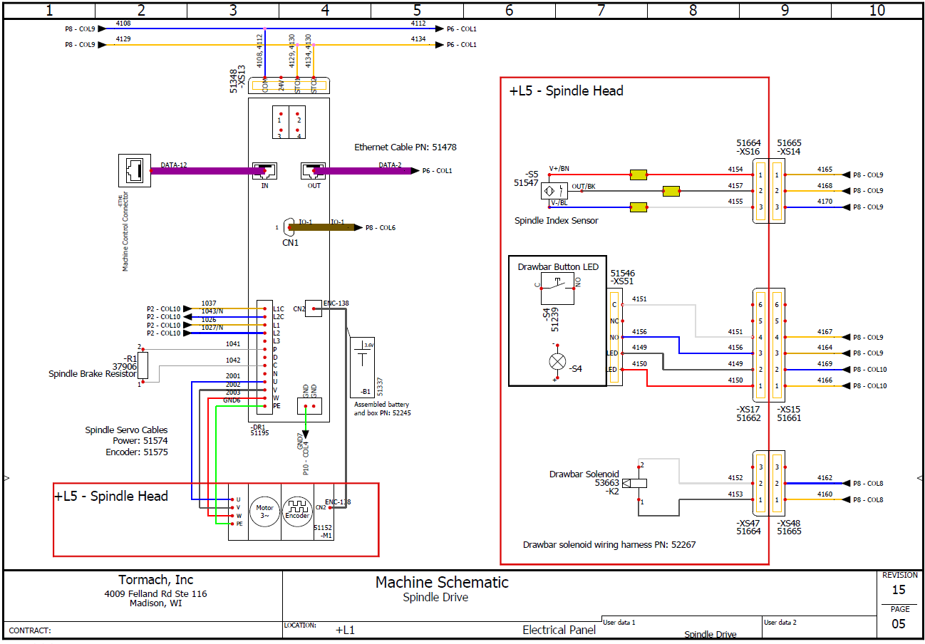Click the Spindle Index Sensor -S5 symbol
This screenshot has height=644, width=925.
pyautogui.click(x=554, y=192)
